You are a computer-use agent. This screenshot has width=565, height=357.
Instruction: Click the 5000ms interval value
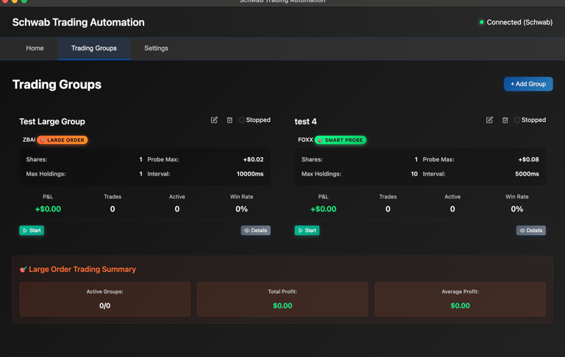pyautogui.click(x=527, y=174)
